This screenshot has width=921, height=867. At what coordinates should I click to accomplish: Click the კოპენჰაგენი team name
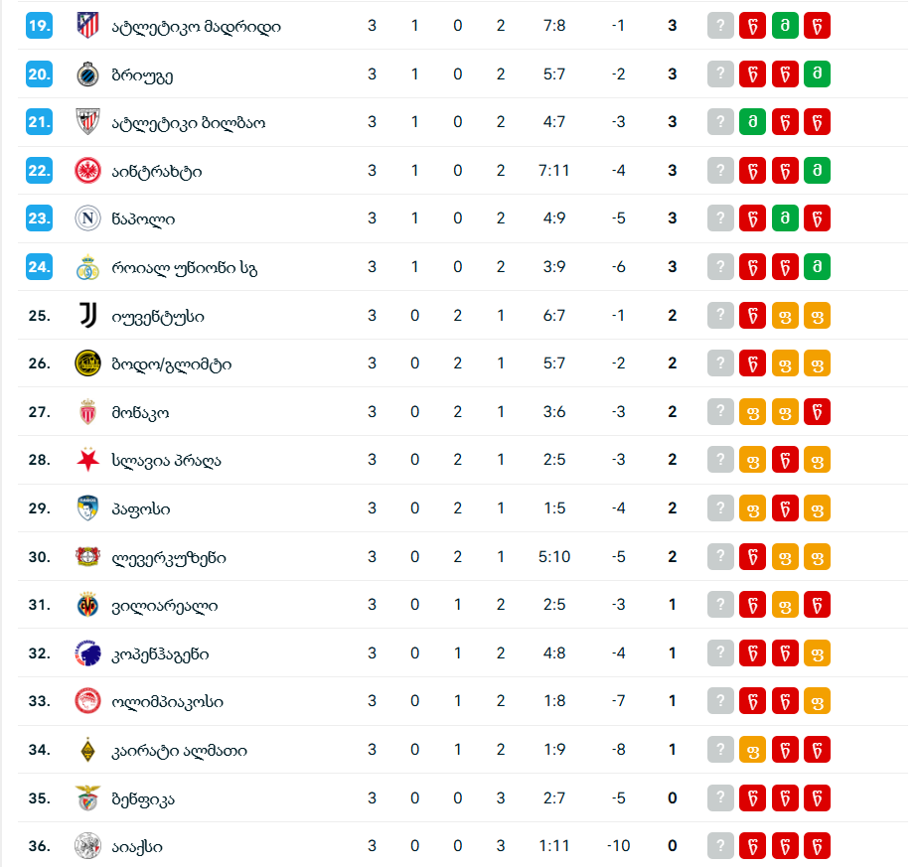(x=161, y=653)
